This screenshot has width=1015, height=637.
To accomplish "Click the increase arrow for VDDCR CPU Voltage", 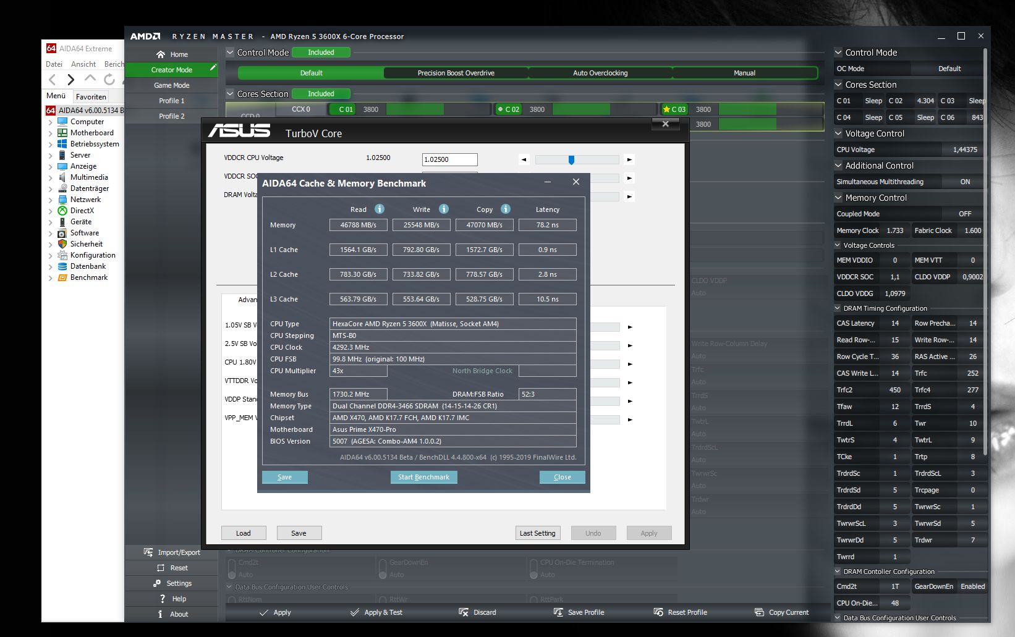I will pos(629,159).
